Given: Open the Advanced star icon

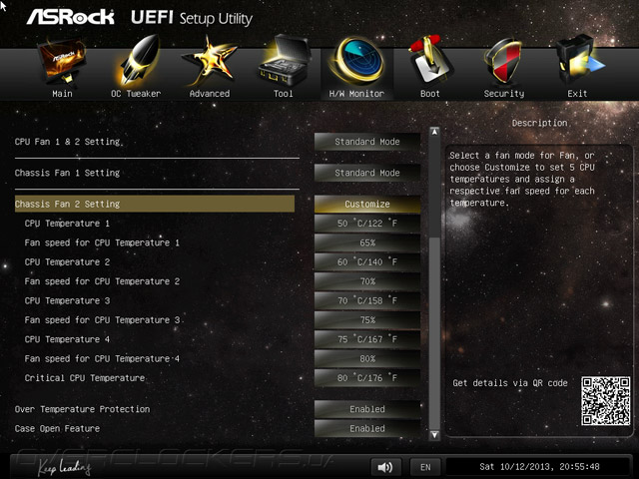Looking at the screenshot, I should click(x=210, y=61).
